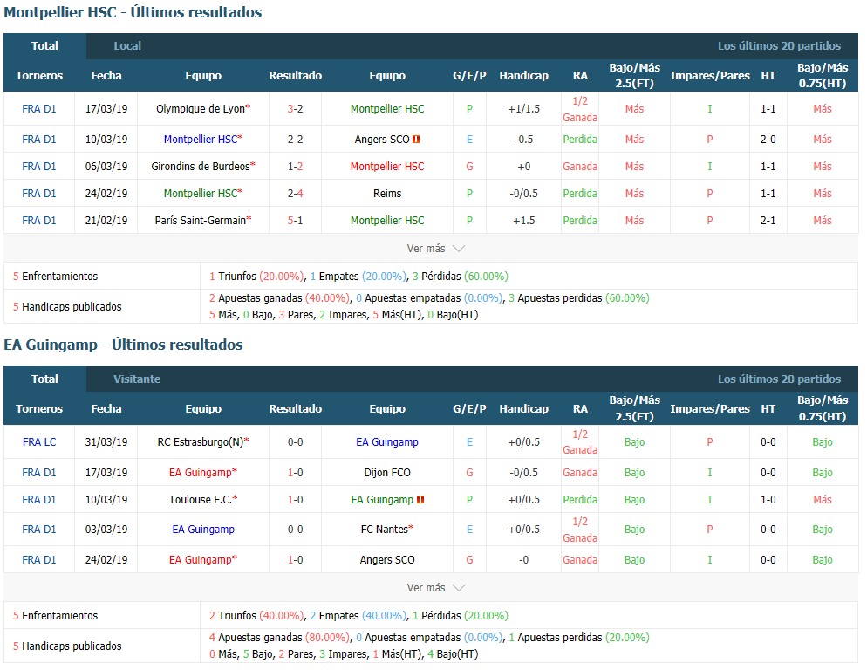Open FRA D1 link in Dijon FCO row
The height and width of the screenshot is (670, 867).
point(39,473)
